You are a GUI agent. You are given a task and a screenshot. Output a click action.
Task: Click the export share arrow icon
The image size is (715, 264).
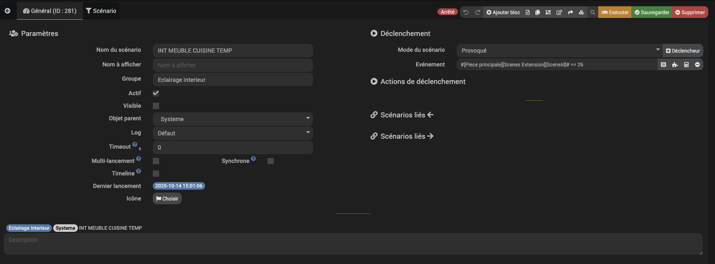[x=570, y=13]
